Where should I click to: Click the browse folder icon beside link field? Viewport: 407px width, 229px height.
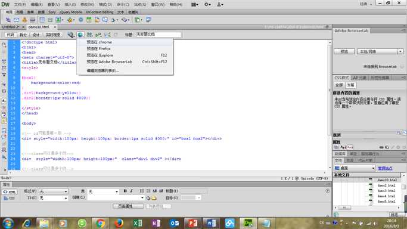pos(154,198)
